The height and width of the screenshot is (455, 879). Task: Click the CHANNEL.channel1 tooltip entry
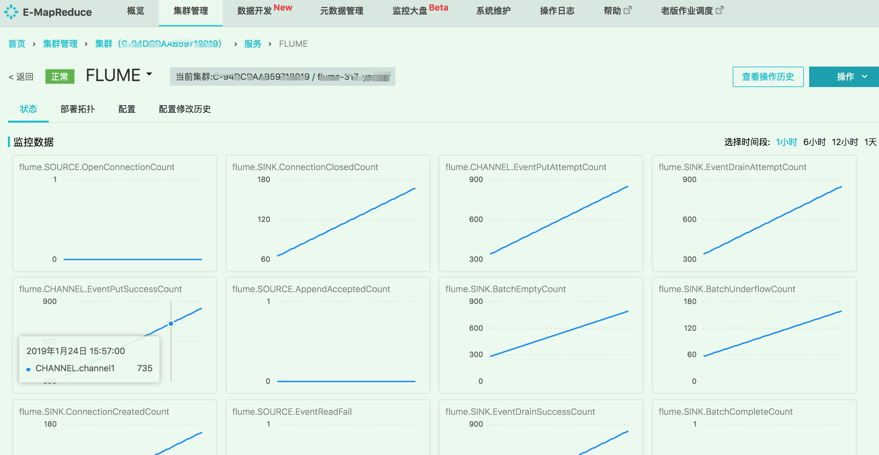click(x=89, y=368)
